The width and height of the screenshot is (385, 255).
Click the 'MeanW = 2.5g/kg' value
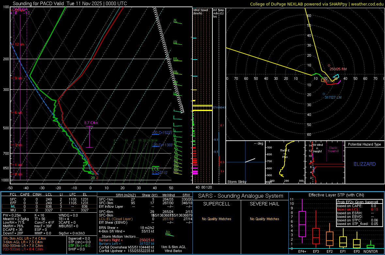coord(16,219)
